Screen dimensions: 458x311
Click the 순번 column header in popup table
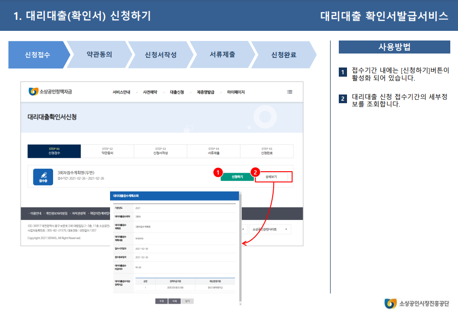[145, 281]
